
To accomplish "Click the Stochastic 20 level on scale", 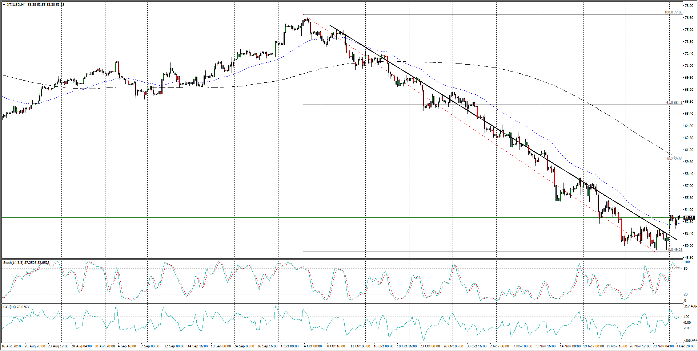I will pyautogui.click(x=686, y=294).
